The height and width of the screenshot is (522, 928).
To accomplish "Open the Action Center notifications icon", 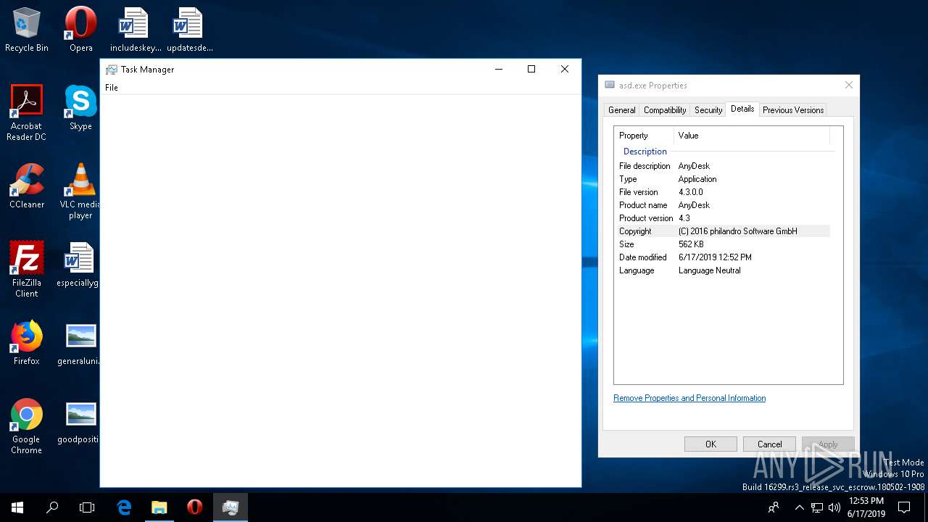I will coord(904,507).
